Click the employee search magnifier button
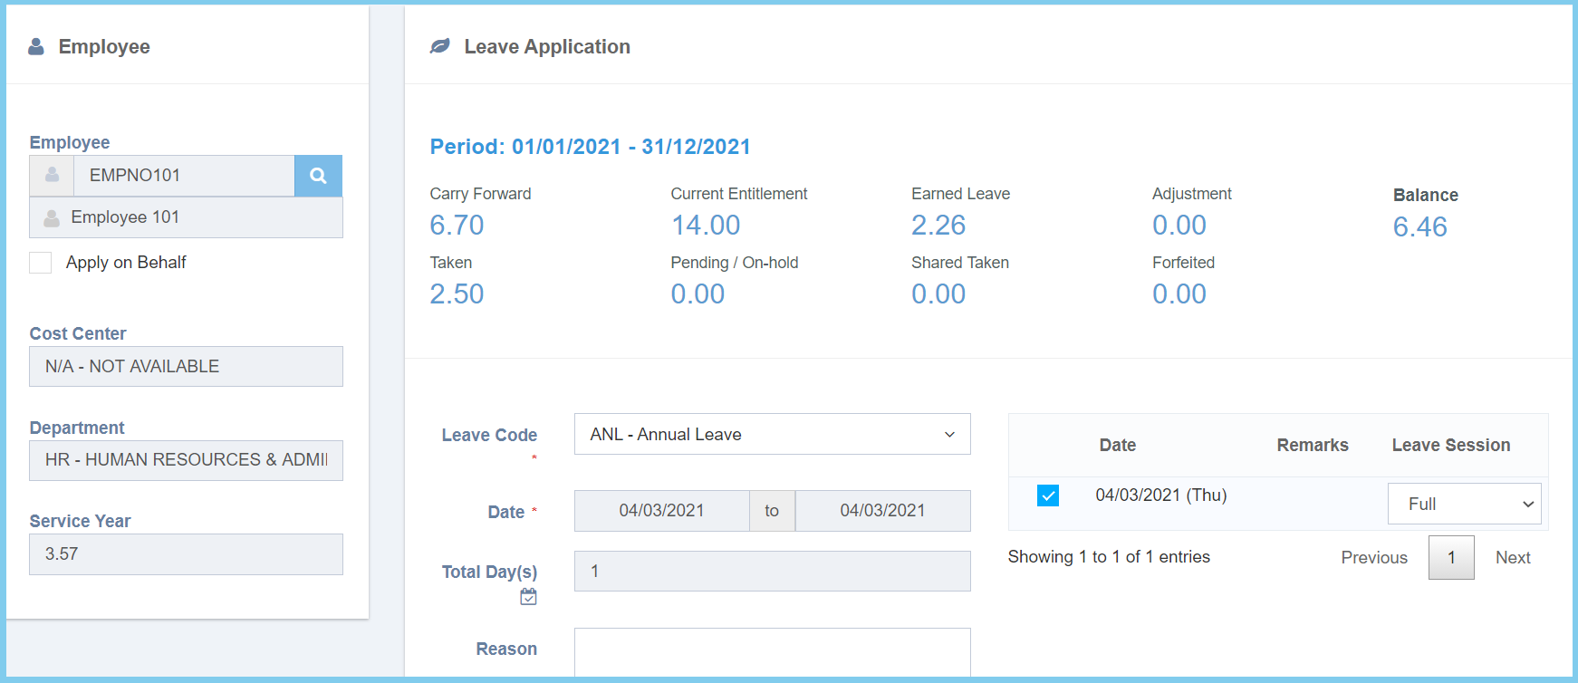Viewport: 1578px width, 683px height. point(318,176)
